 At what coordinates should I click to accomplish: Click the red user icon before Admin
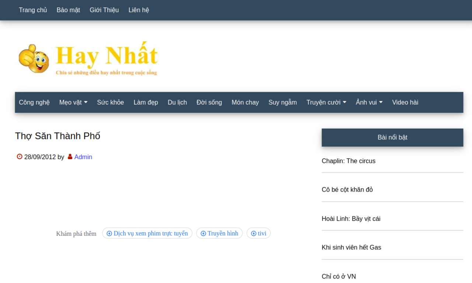click(70, 157)
